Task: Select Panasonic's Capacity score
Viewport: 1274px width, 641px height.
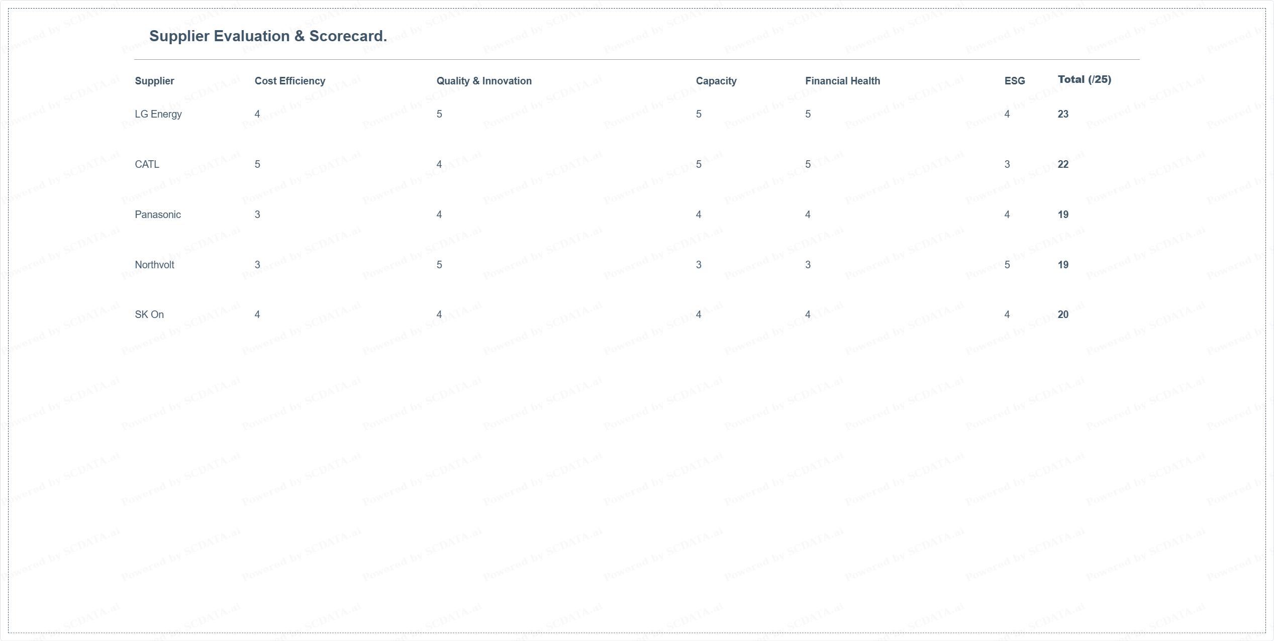Action: [699, 215]
